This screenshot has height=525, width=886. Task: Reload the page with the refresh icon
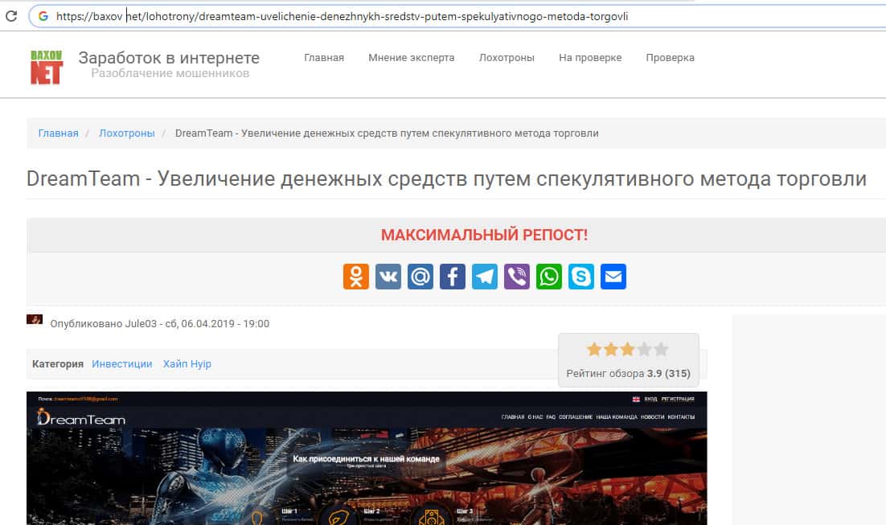[x=11, y=16]
